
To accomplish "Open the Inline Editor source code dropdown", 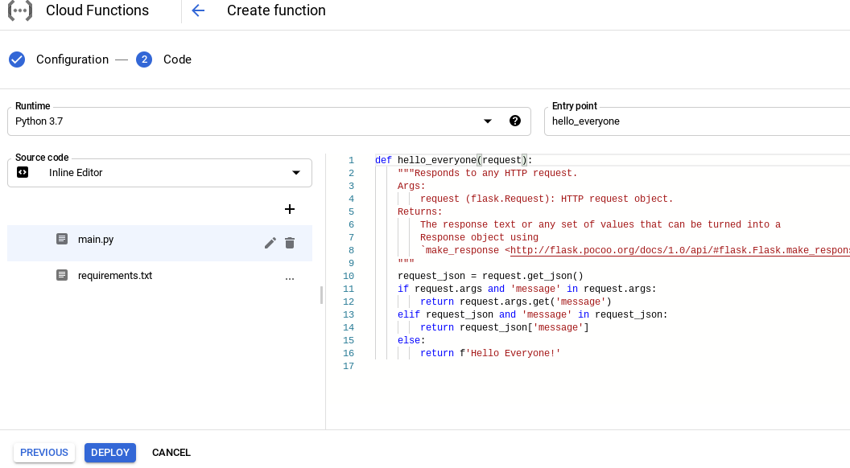I will click(x=296, y=172).
